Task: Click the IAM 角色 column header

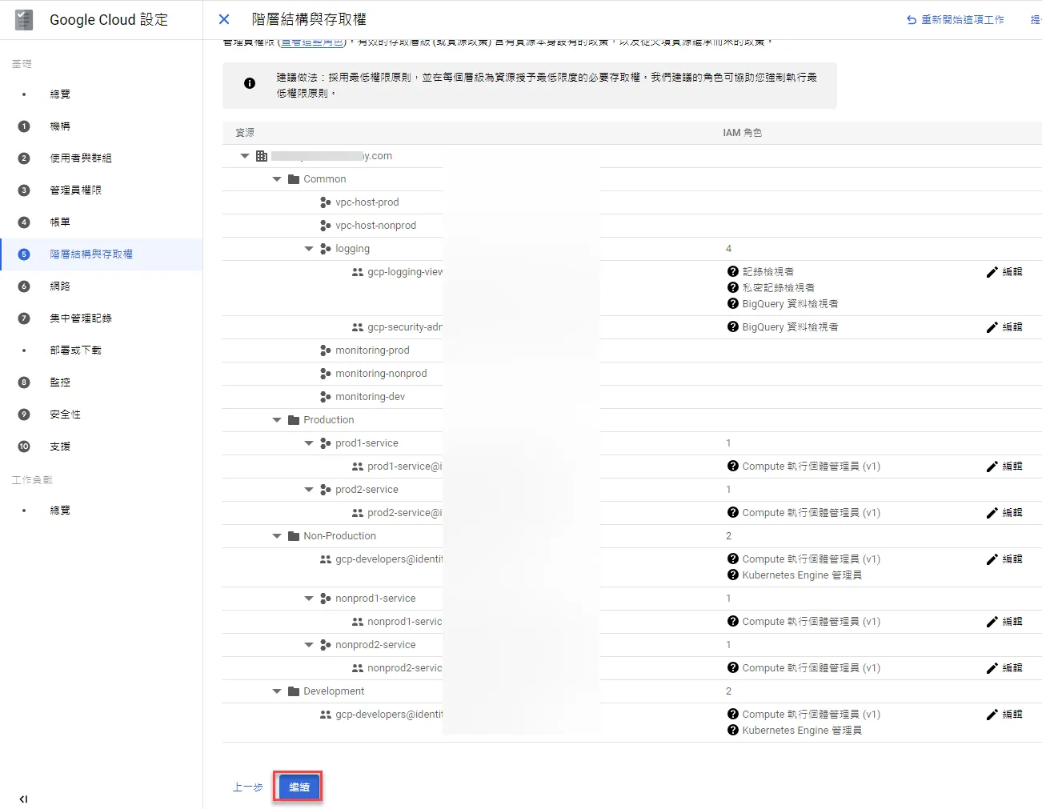Action: click(x=742, y=133)
